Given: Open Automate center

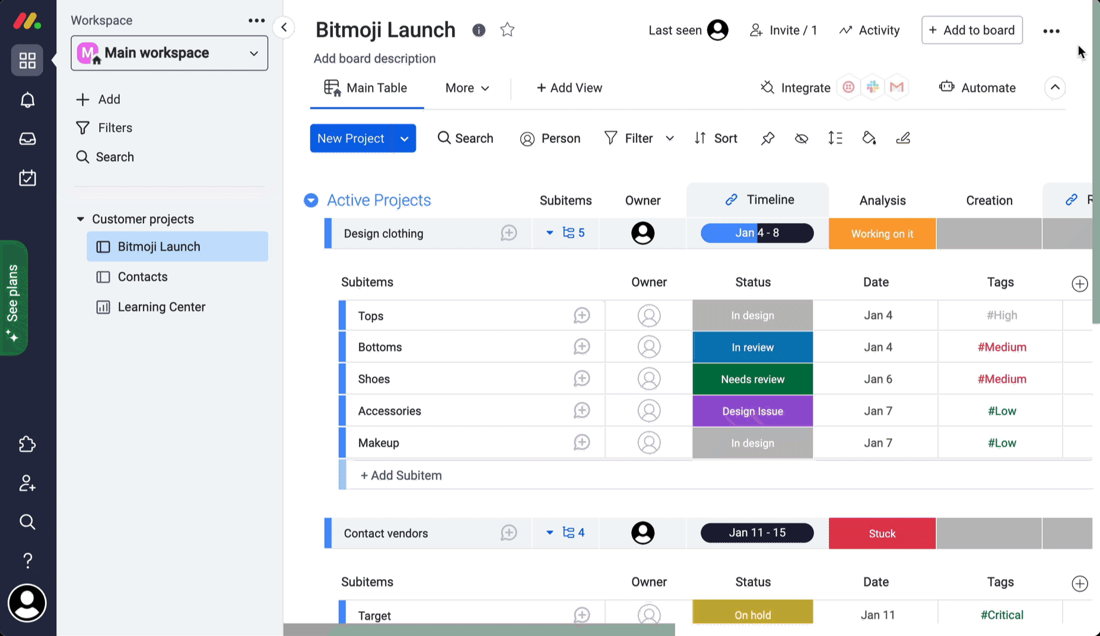Looking at the screenshot, I should coord(977,87).
